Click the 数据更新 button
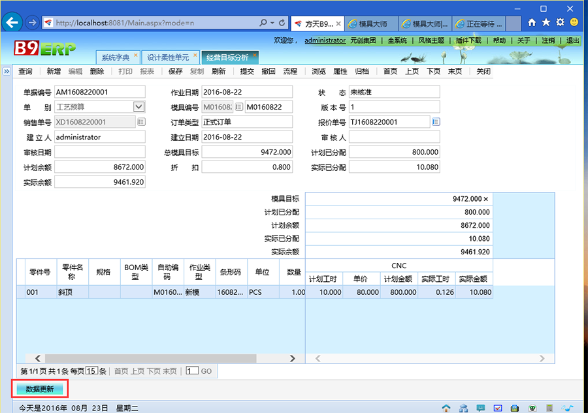 pos(40,389)
